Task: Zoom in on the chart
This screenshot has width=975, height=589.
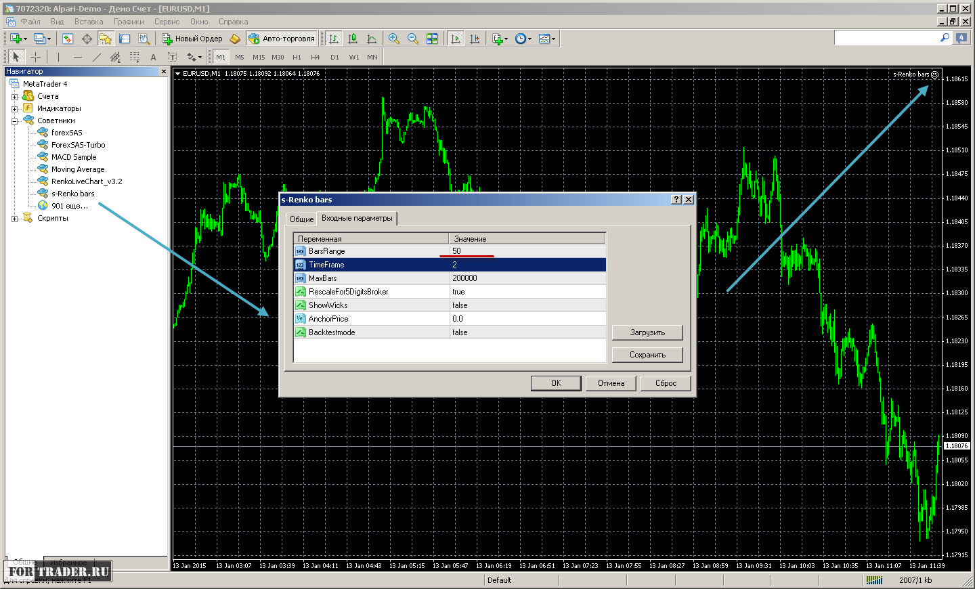Action: click(394, 39)
